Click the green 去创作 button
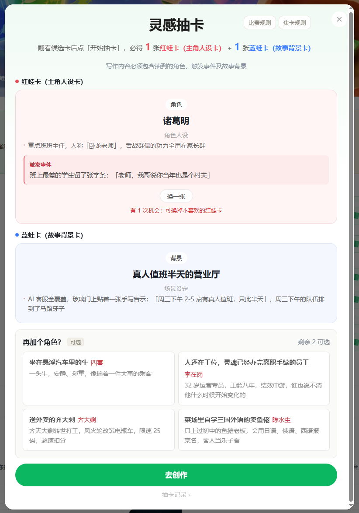The height and width of the screenshot is (513, 359). coord(176,475)
